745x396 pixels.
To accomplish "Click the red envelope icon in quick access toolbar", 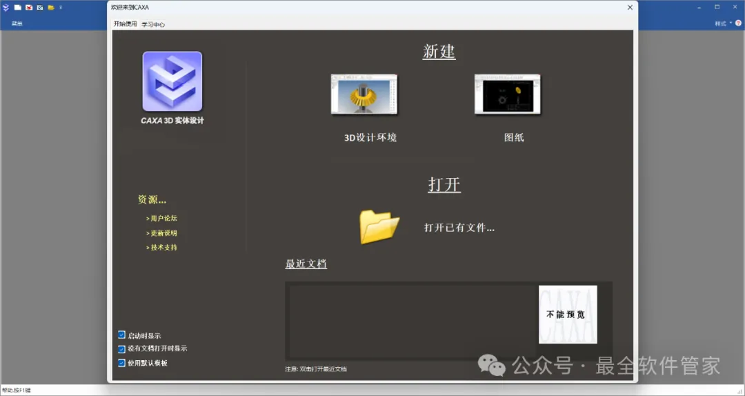I will point(29,7).
